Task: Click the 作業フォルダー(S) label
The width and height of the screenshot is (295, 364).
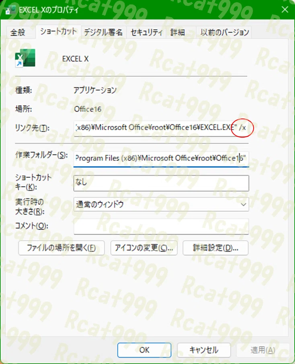Action: click(42, 155)
